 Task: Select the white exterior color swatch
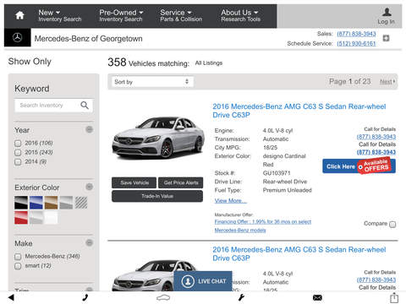coord(52,218)
